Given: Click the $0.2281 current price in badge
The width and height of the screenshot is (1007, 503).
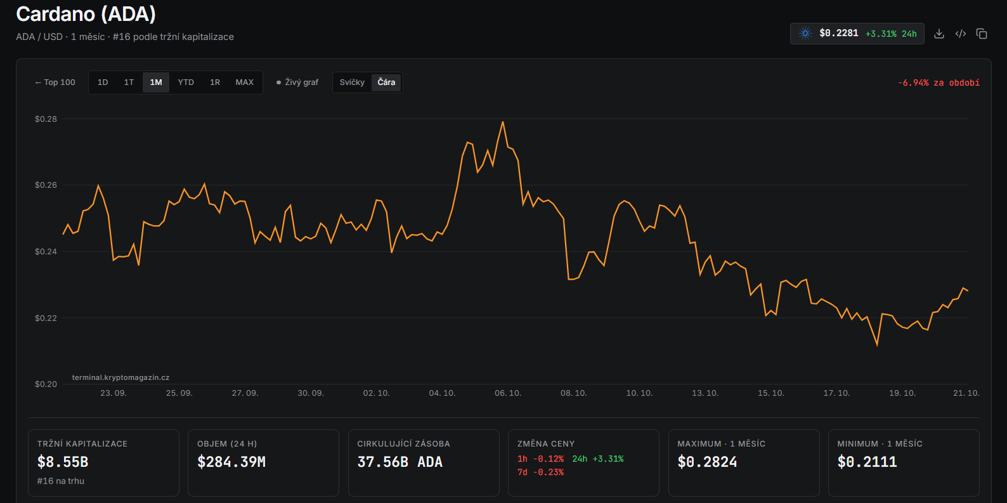Looking at the screenshot, I should (x=838, y=33).
